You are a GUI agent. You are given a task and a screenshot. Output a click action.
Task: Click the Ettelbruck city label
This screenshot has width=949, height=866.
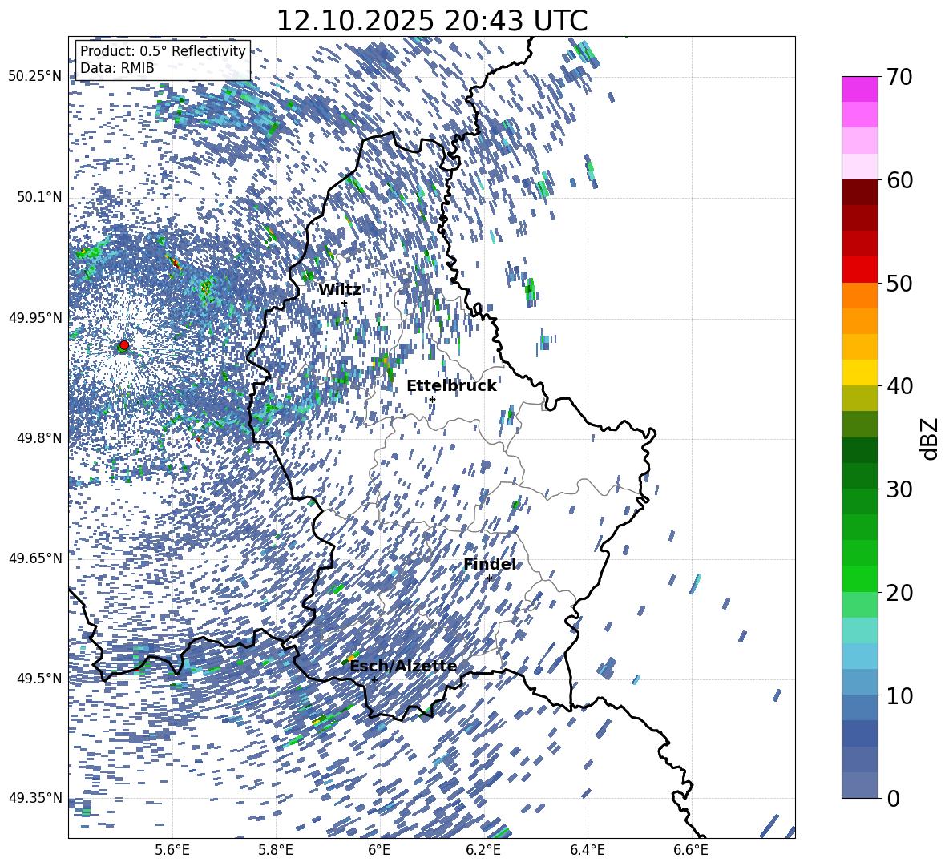point(451,386)
